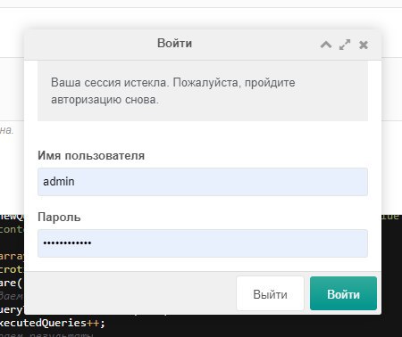Maximize the login dialog with the arrows icon

click(345, 45)
